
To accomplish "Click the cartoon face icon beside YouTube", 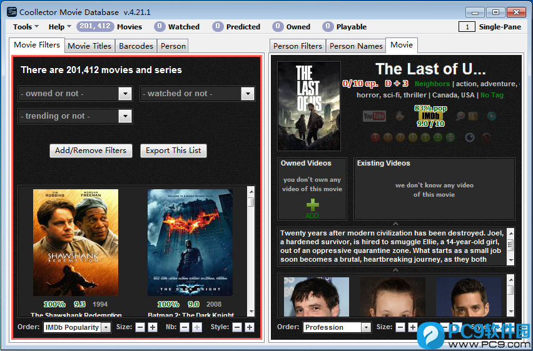I will coord(400,116).
